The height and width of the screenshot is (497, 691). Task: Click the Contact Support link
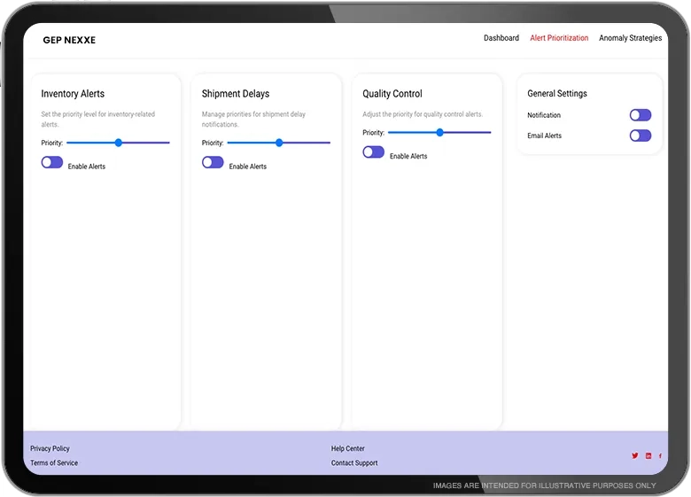click(354, 462)
